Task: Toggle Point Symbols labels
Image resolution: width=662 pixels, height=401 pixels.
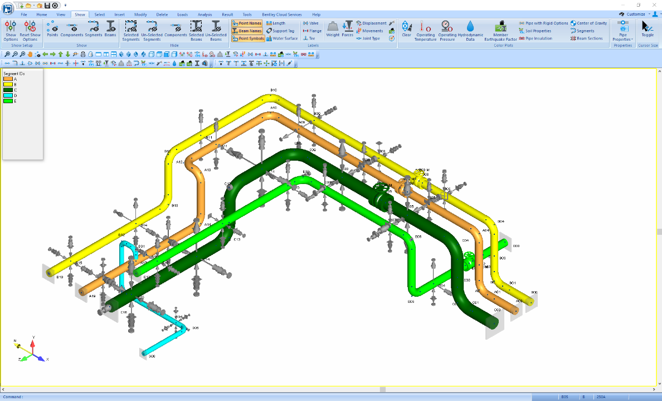Action: pyautogui.click(x=249, y=38)
